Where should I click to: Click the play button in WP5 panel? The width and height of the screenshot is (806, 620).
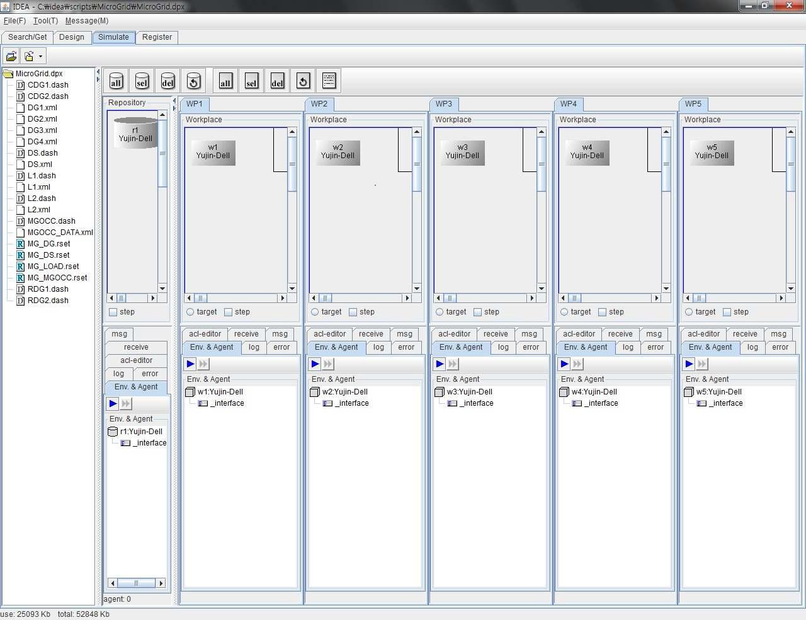pos(689,364)
